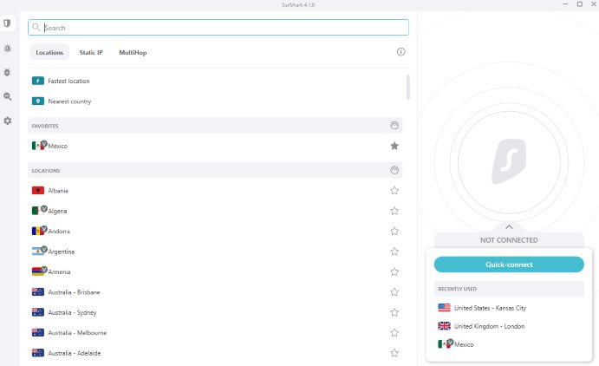Screen dimensions: 599x366
Task: Click the locations list scrollbar
Action: pyautogui.click(x=408, y=87)
